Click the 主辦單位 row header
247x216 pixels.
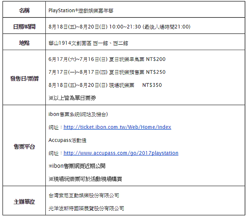point(24,202)
